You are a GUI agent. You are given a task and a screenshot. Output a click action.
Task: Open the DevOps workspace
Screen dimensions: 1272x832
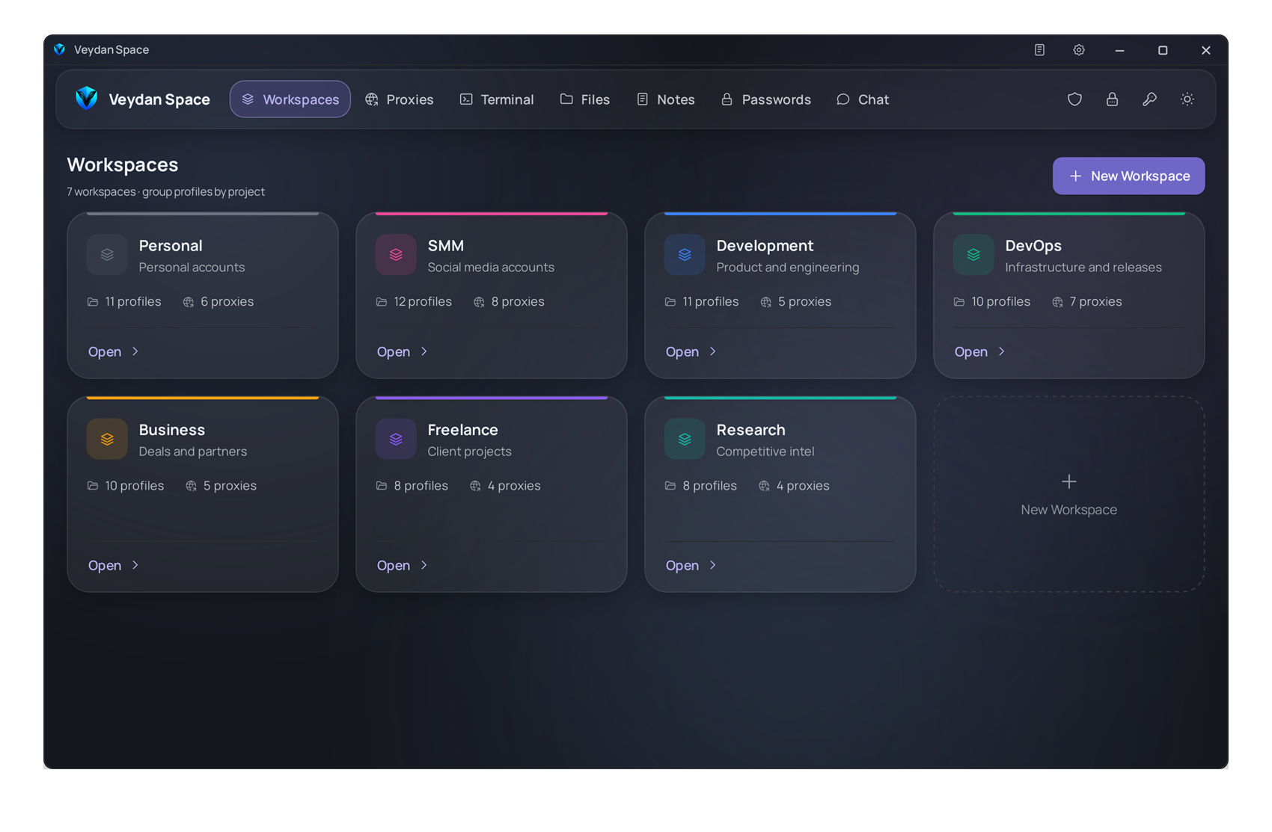tap(980, 351)
